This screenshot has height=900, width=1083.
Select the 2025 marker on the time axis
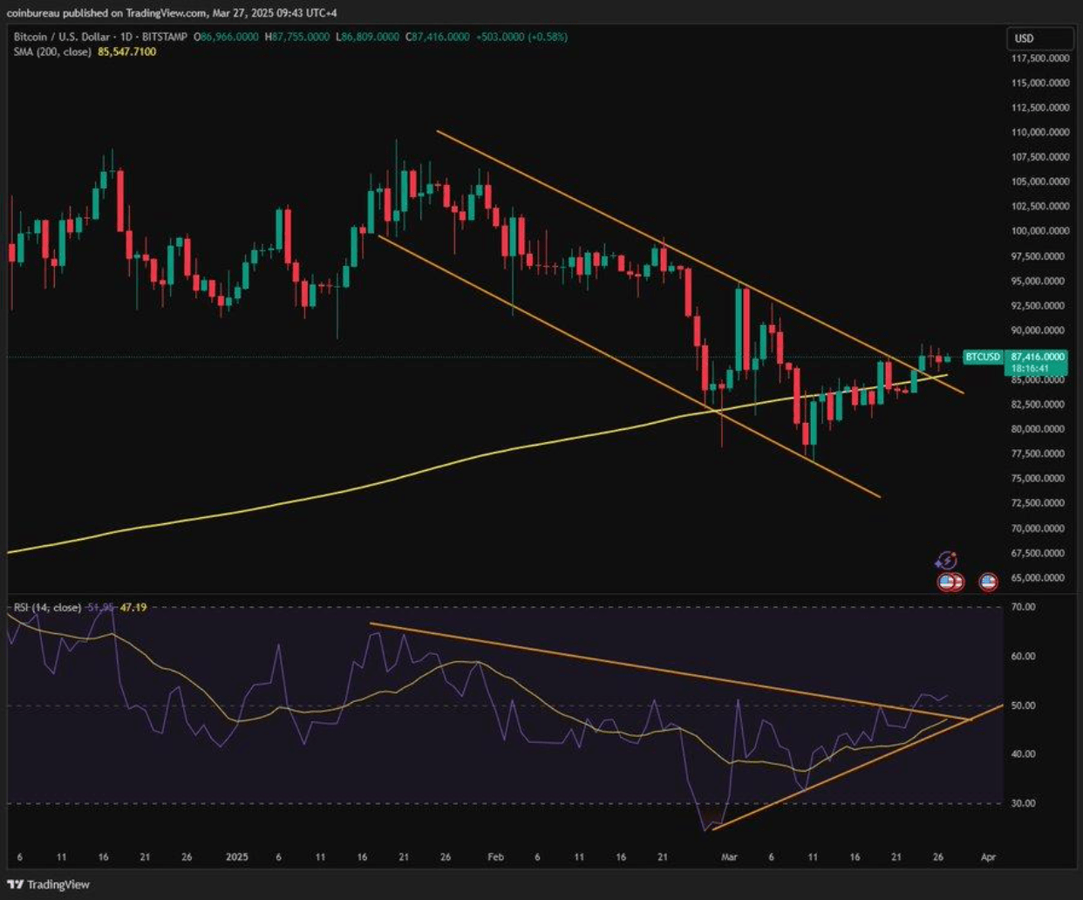tap(235, 858)
